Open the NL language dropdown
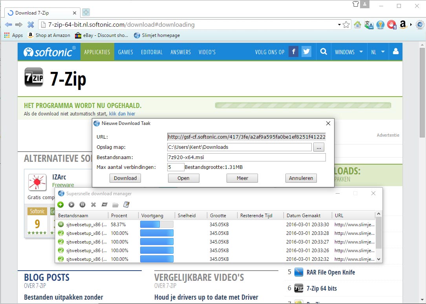This screenshot has width=426, height=304. click(x=378, y=52)
